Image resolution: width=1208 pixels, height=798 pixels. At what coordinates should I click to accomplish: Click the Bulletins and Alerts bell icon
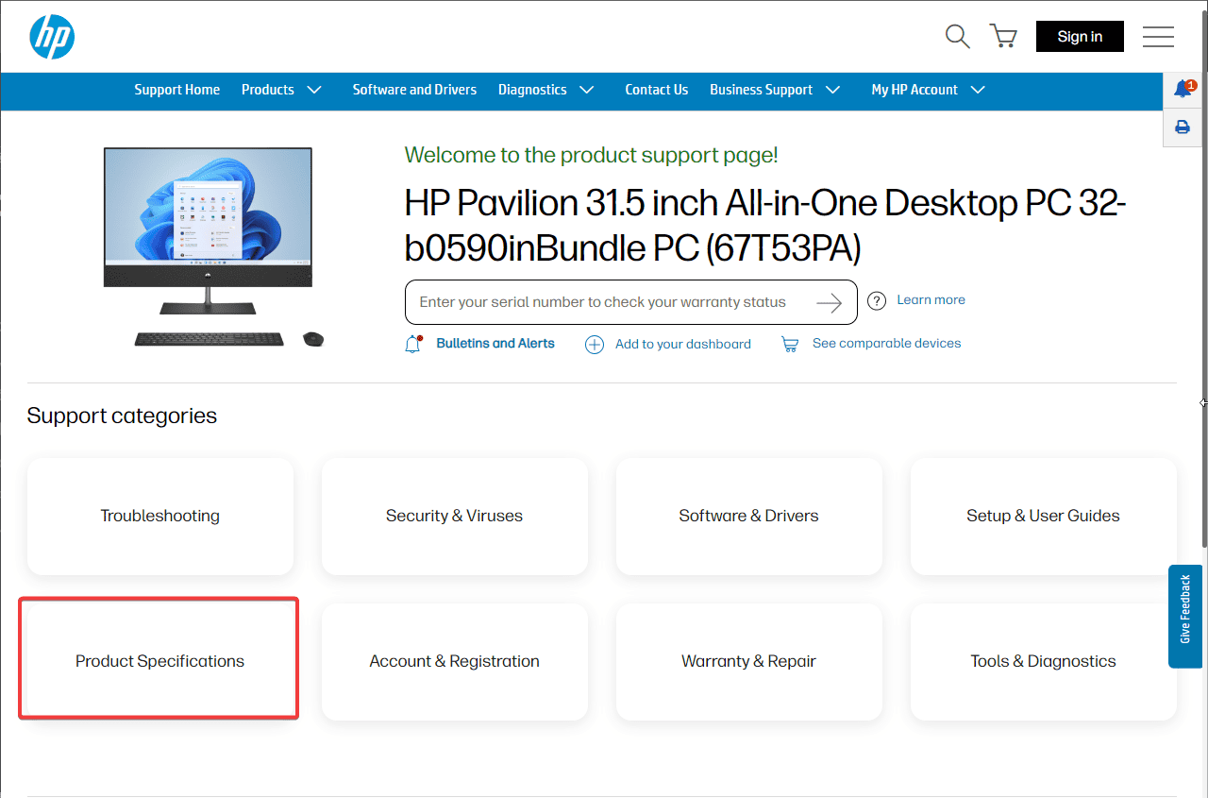click(413, 344)
